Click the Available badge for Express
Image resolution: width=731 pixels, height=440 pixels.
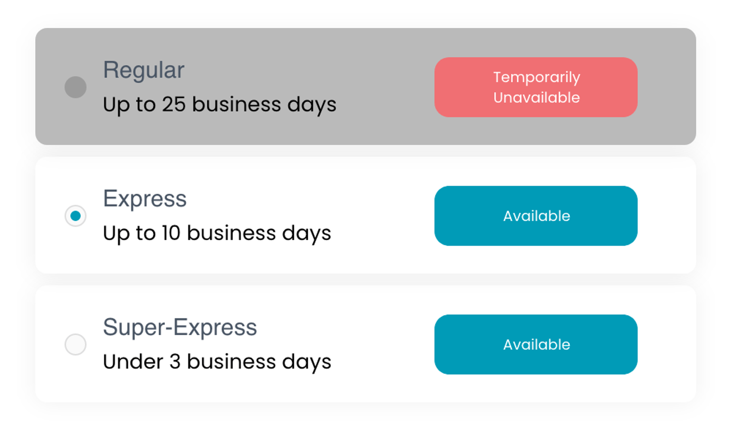(536, 216)
